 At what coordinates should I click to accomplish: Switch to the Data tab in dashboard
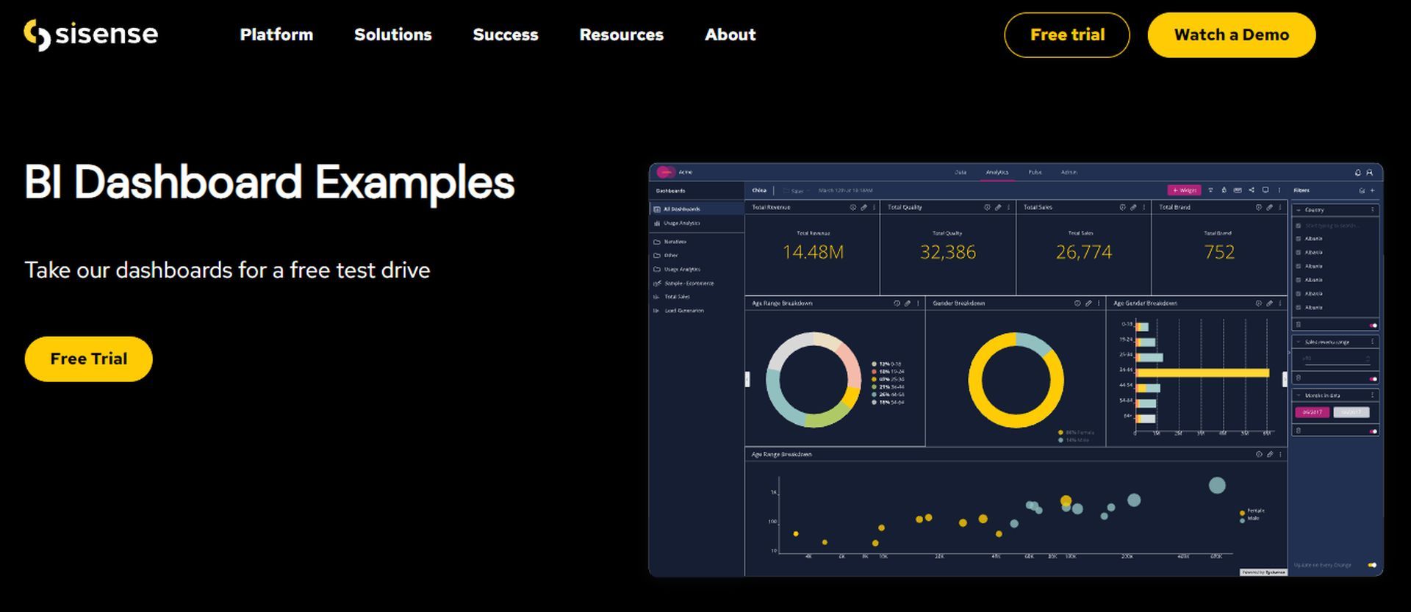(961, 173)
